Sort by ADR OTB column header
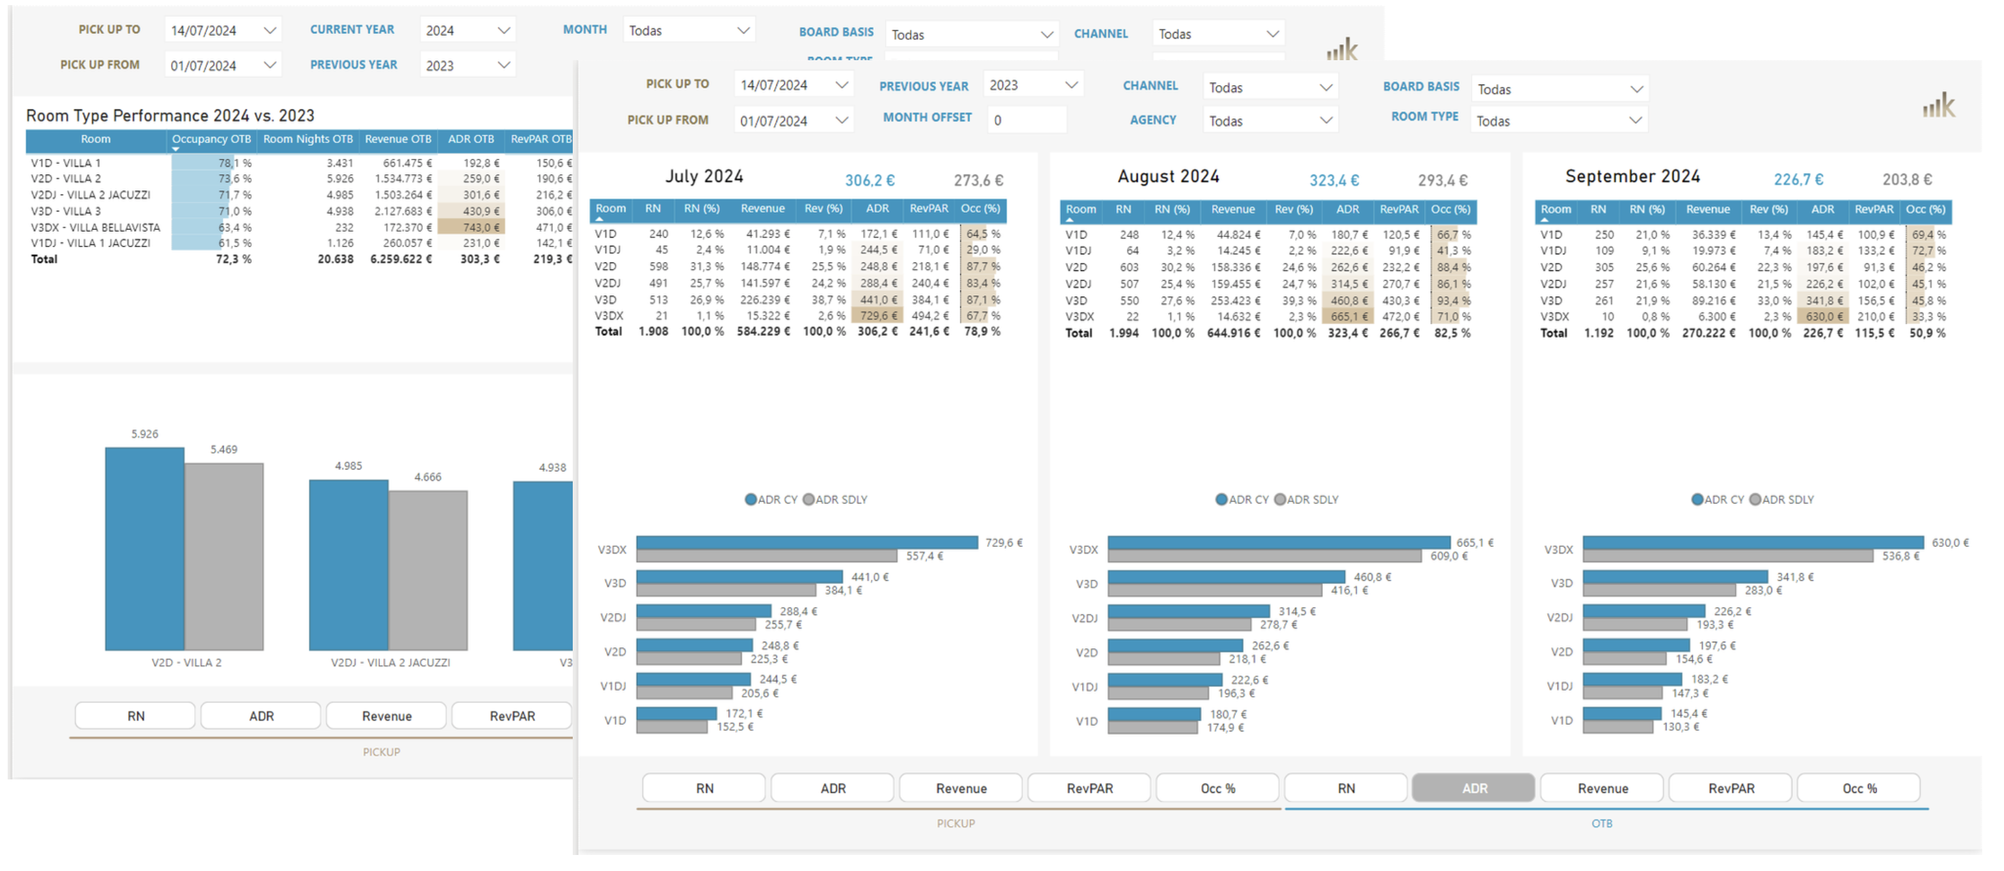This screenshot has width=2004, height=871. (471, 139)
